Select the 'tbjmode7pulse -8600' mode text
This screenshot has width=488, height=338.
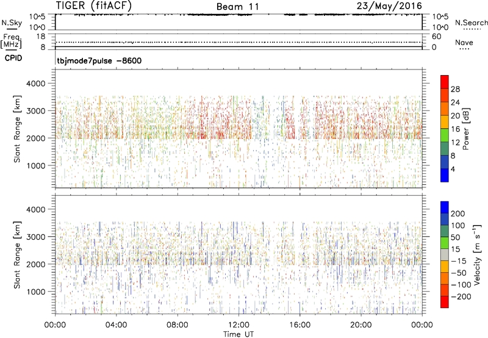(99, 60)
